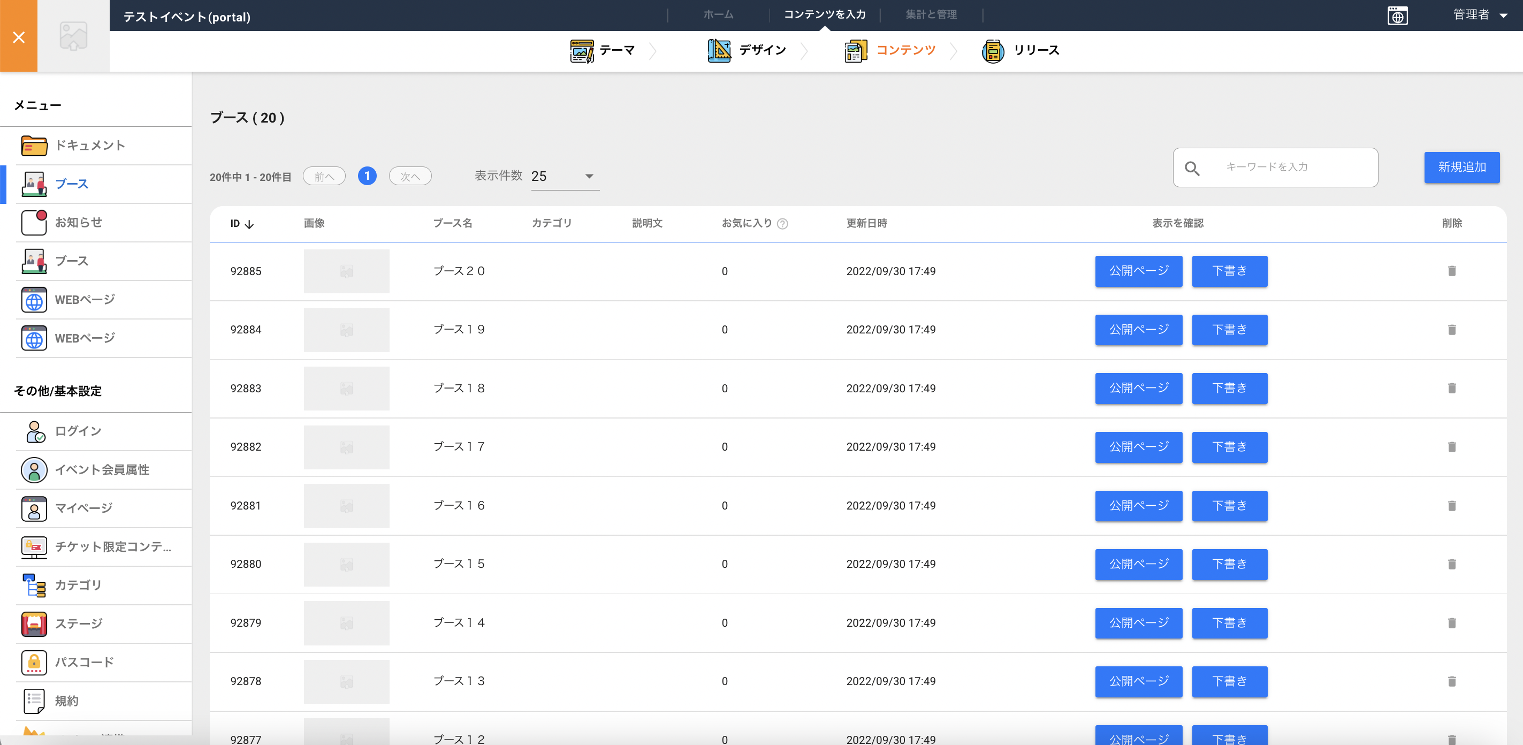The image size is (1523, 745).
Task: Open 公開ページ for ブース１３
Action: click(x=1139, y=682)
